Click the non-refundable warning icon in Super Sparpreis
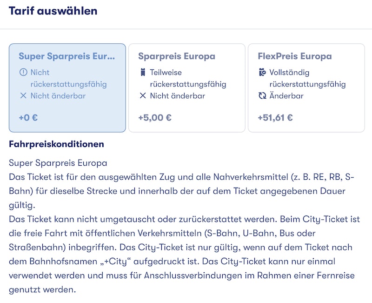372x303 pixels. click(23, 73)
